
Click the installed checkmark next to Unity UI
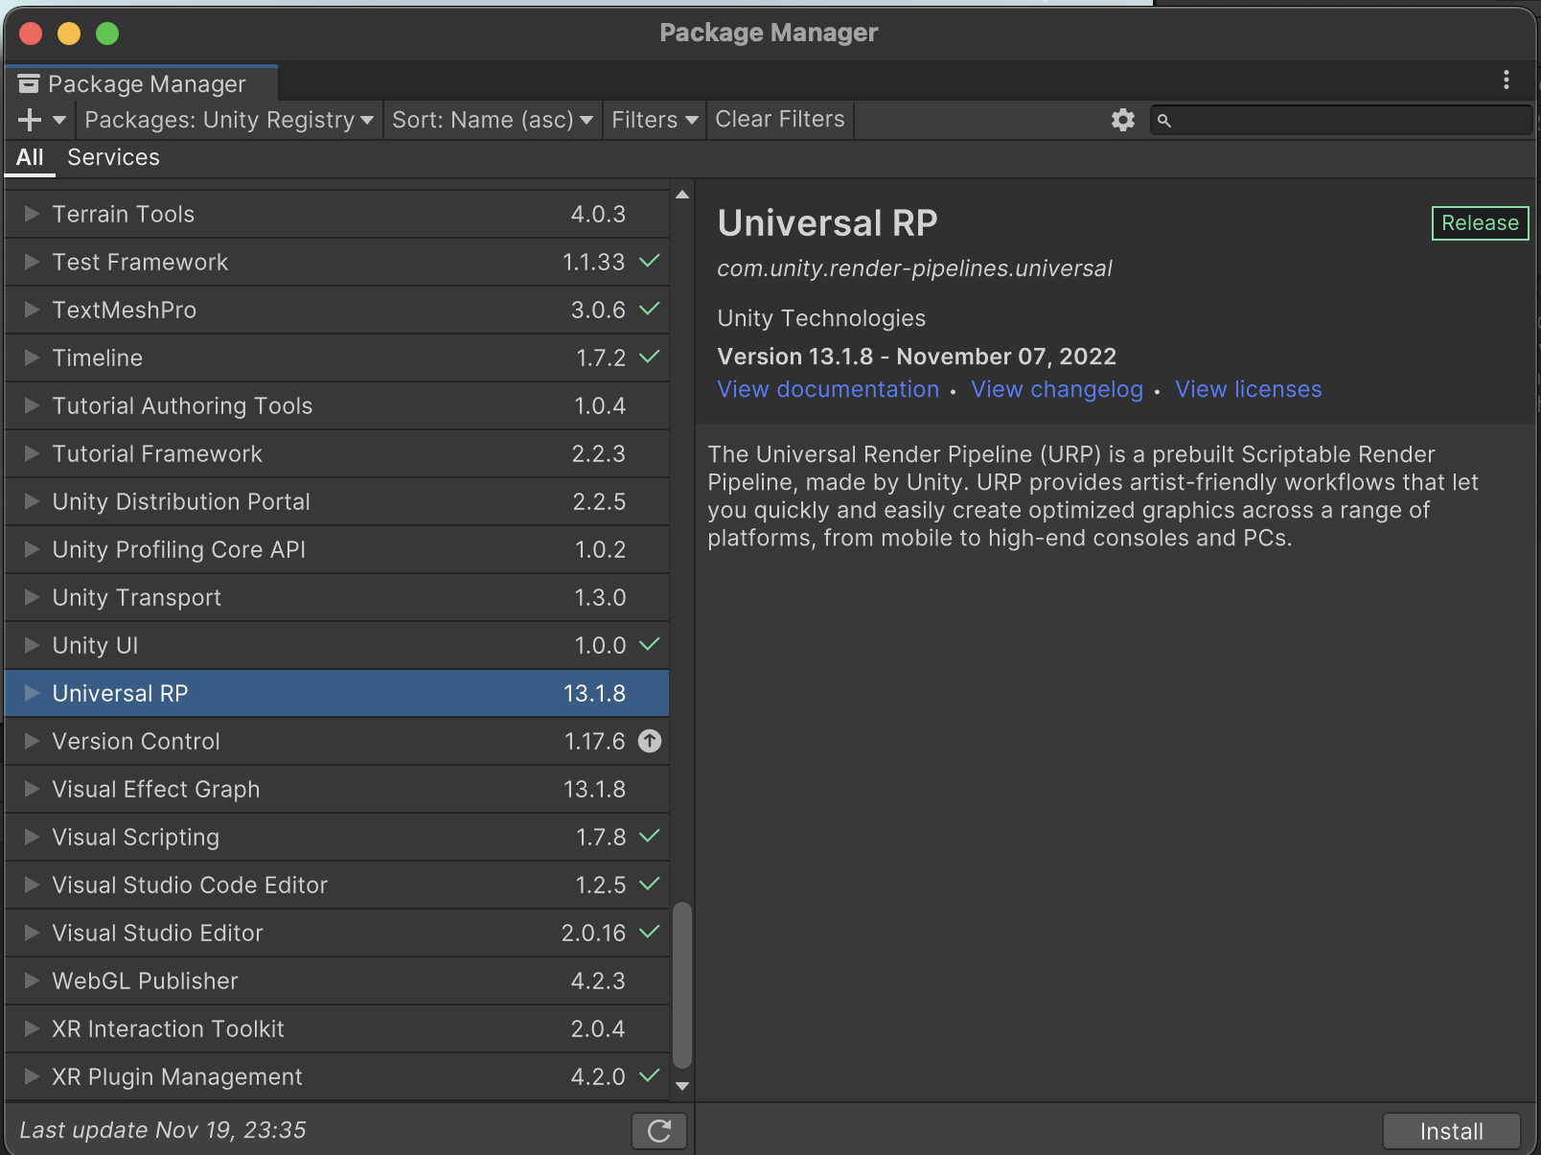(x=650, y=644)
